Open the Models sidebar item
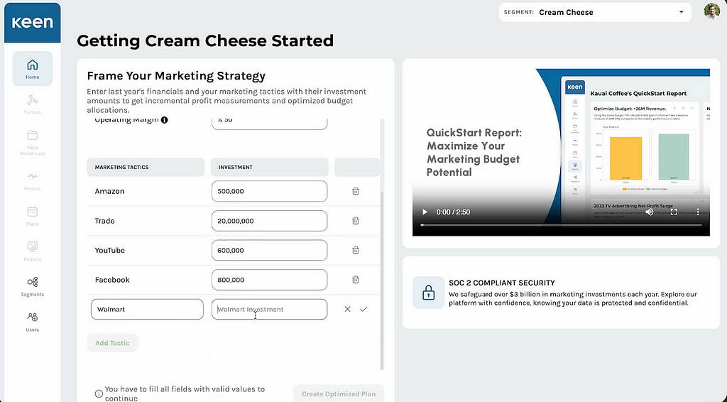 tap(33, 181)
